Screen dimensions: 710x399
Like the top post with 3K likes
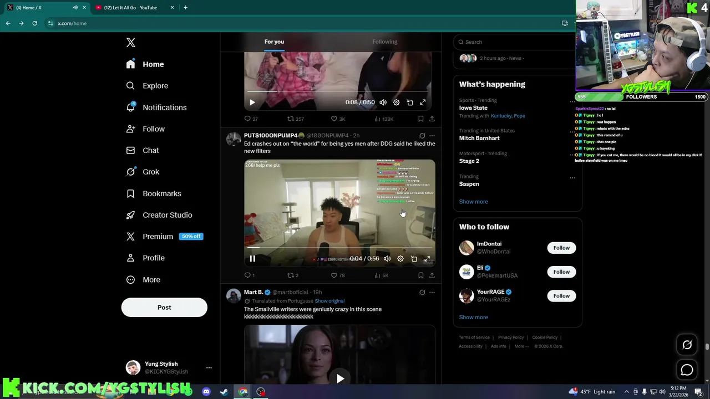pyautogui.click(x=338, y=119)
